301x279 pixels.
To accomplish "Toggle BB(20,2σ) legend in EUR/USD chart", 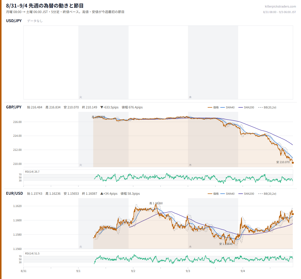I will click(267, 194).
